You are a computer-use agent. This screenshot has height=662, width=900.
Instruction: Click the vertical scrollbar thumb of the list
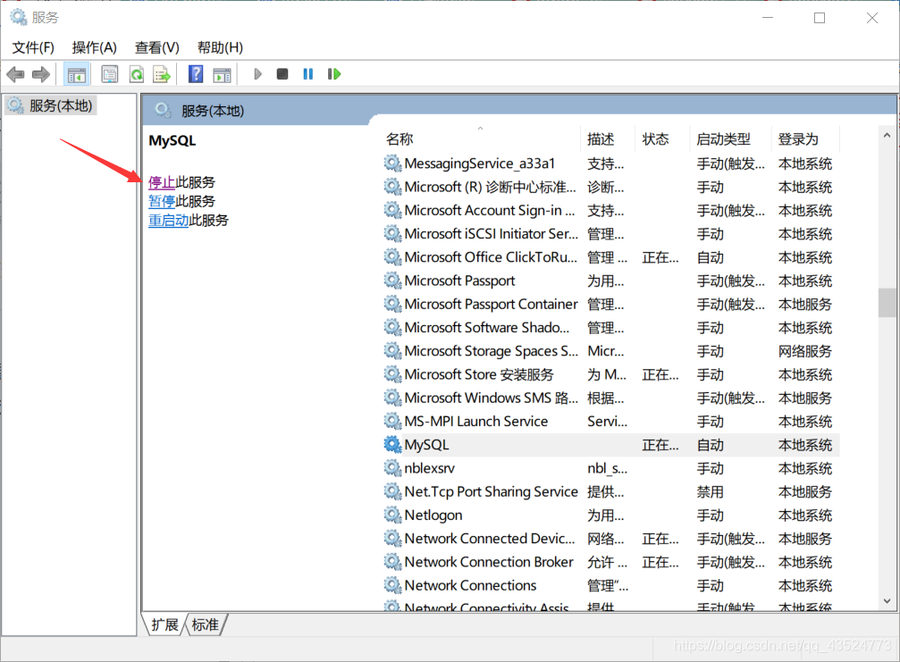[887, 302]
